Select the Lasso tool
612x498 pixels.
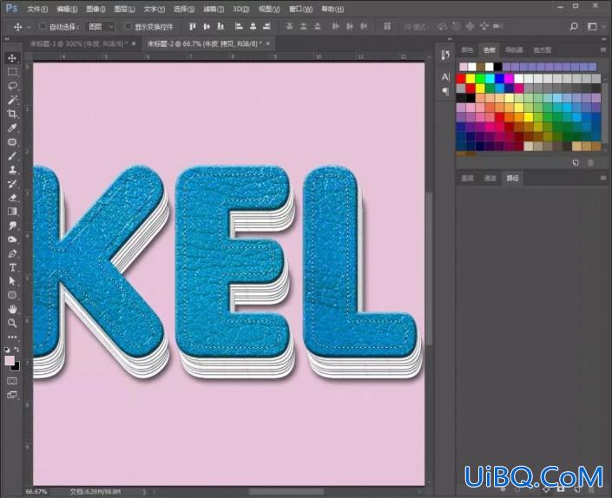(12, 86)
